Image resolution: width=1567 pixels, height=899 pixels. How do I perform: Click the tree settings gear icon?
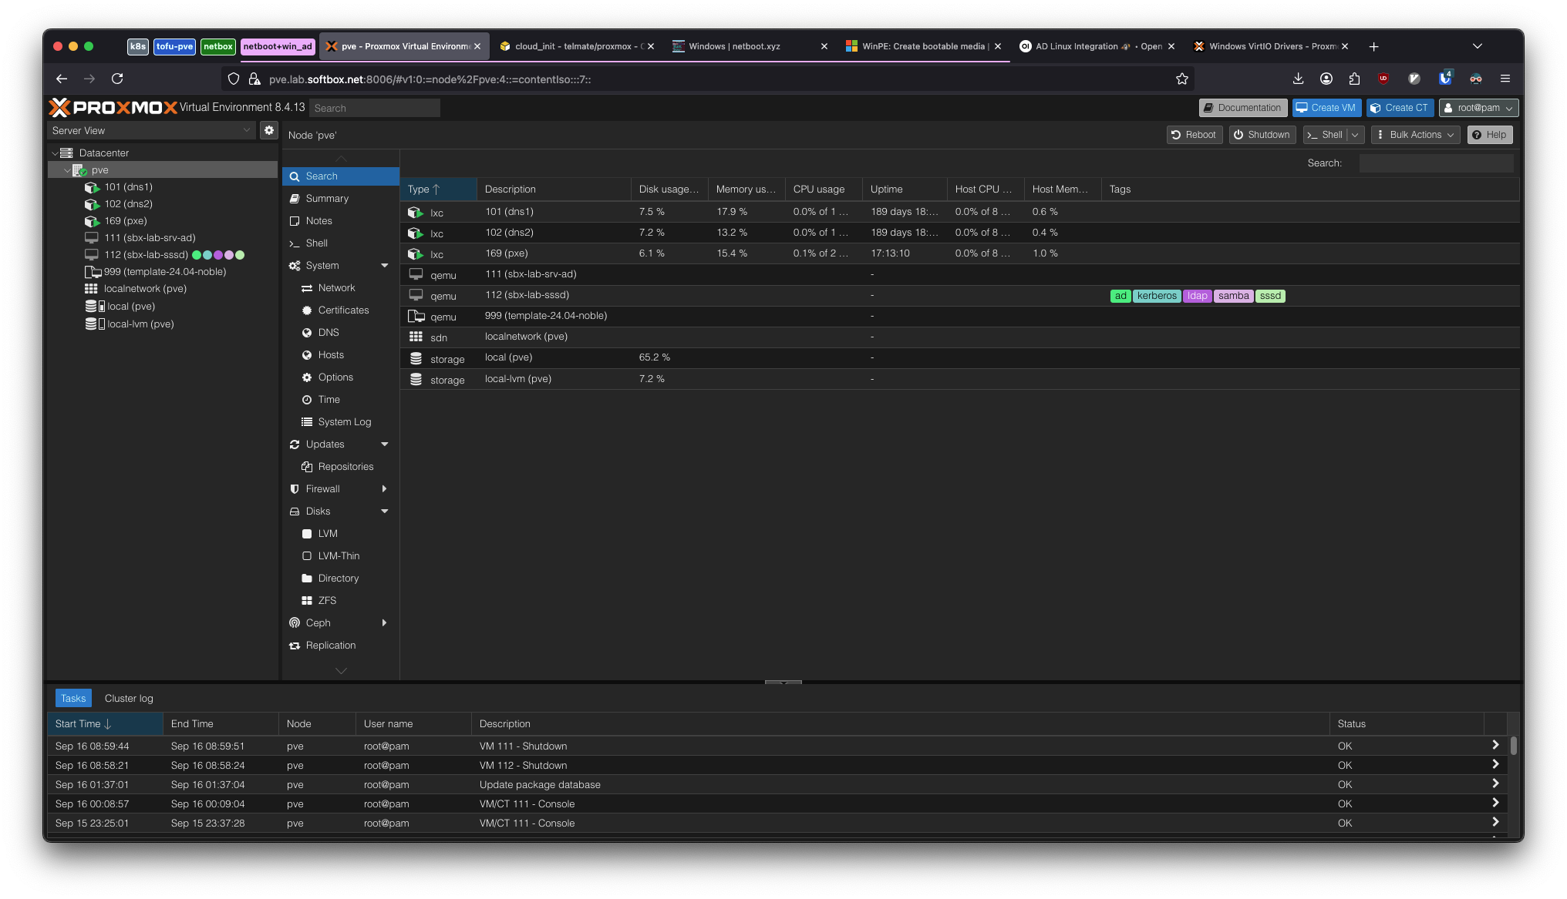tap(268, 130)
